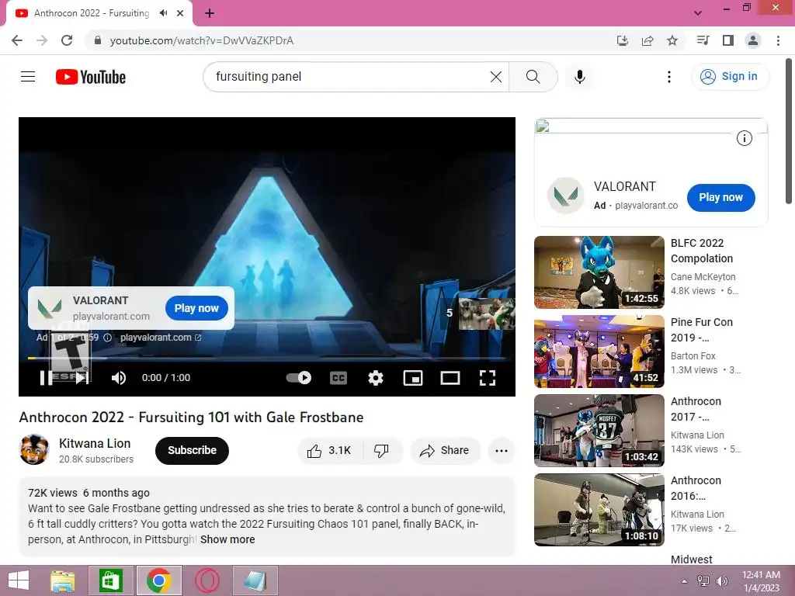Open Anthrocon 2016 video thumbnail
The width and height of the screenshot is (795, 596).
pos(599,509)
